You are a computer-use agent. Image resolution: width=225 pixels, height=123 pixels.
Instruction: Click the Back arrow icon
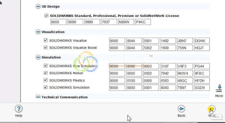point(181,109)
